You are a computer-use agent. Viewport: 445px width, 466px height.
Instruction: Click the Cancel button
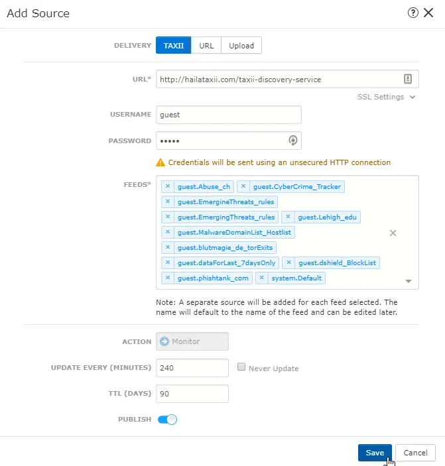click(415, 453)
